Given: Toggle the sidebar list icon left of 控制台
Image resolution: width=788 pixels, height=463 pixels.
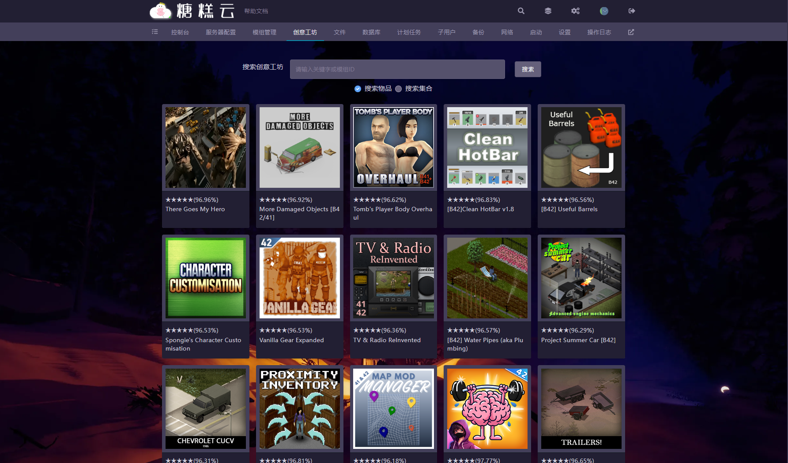Looking at the screenshot, I should pos(155,32).
